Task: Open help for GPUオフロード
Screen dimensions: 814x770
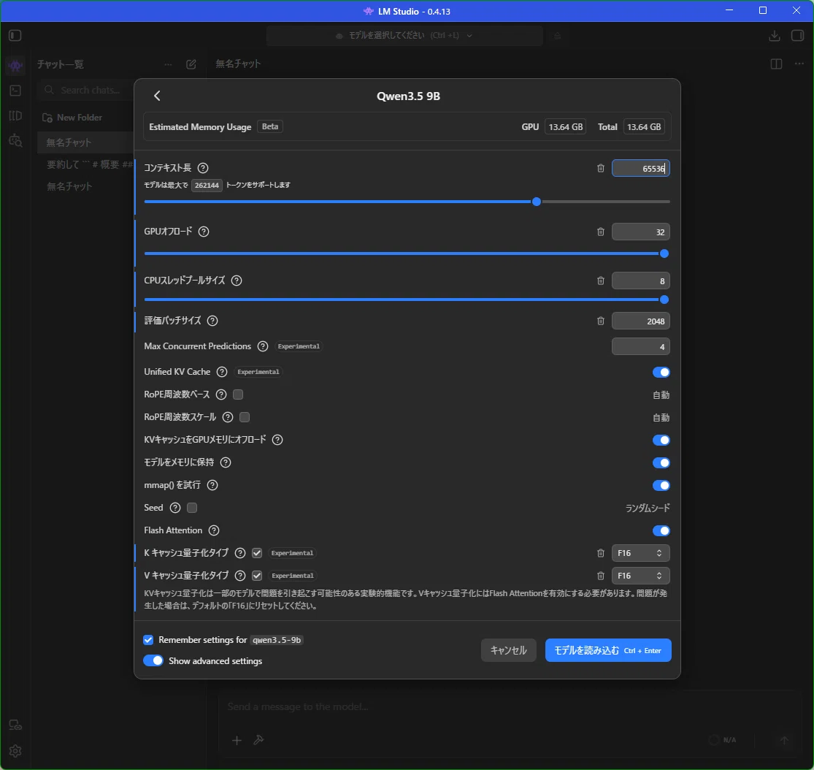Action: pos(204,232)
